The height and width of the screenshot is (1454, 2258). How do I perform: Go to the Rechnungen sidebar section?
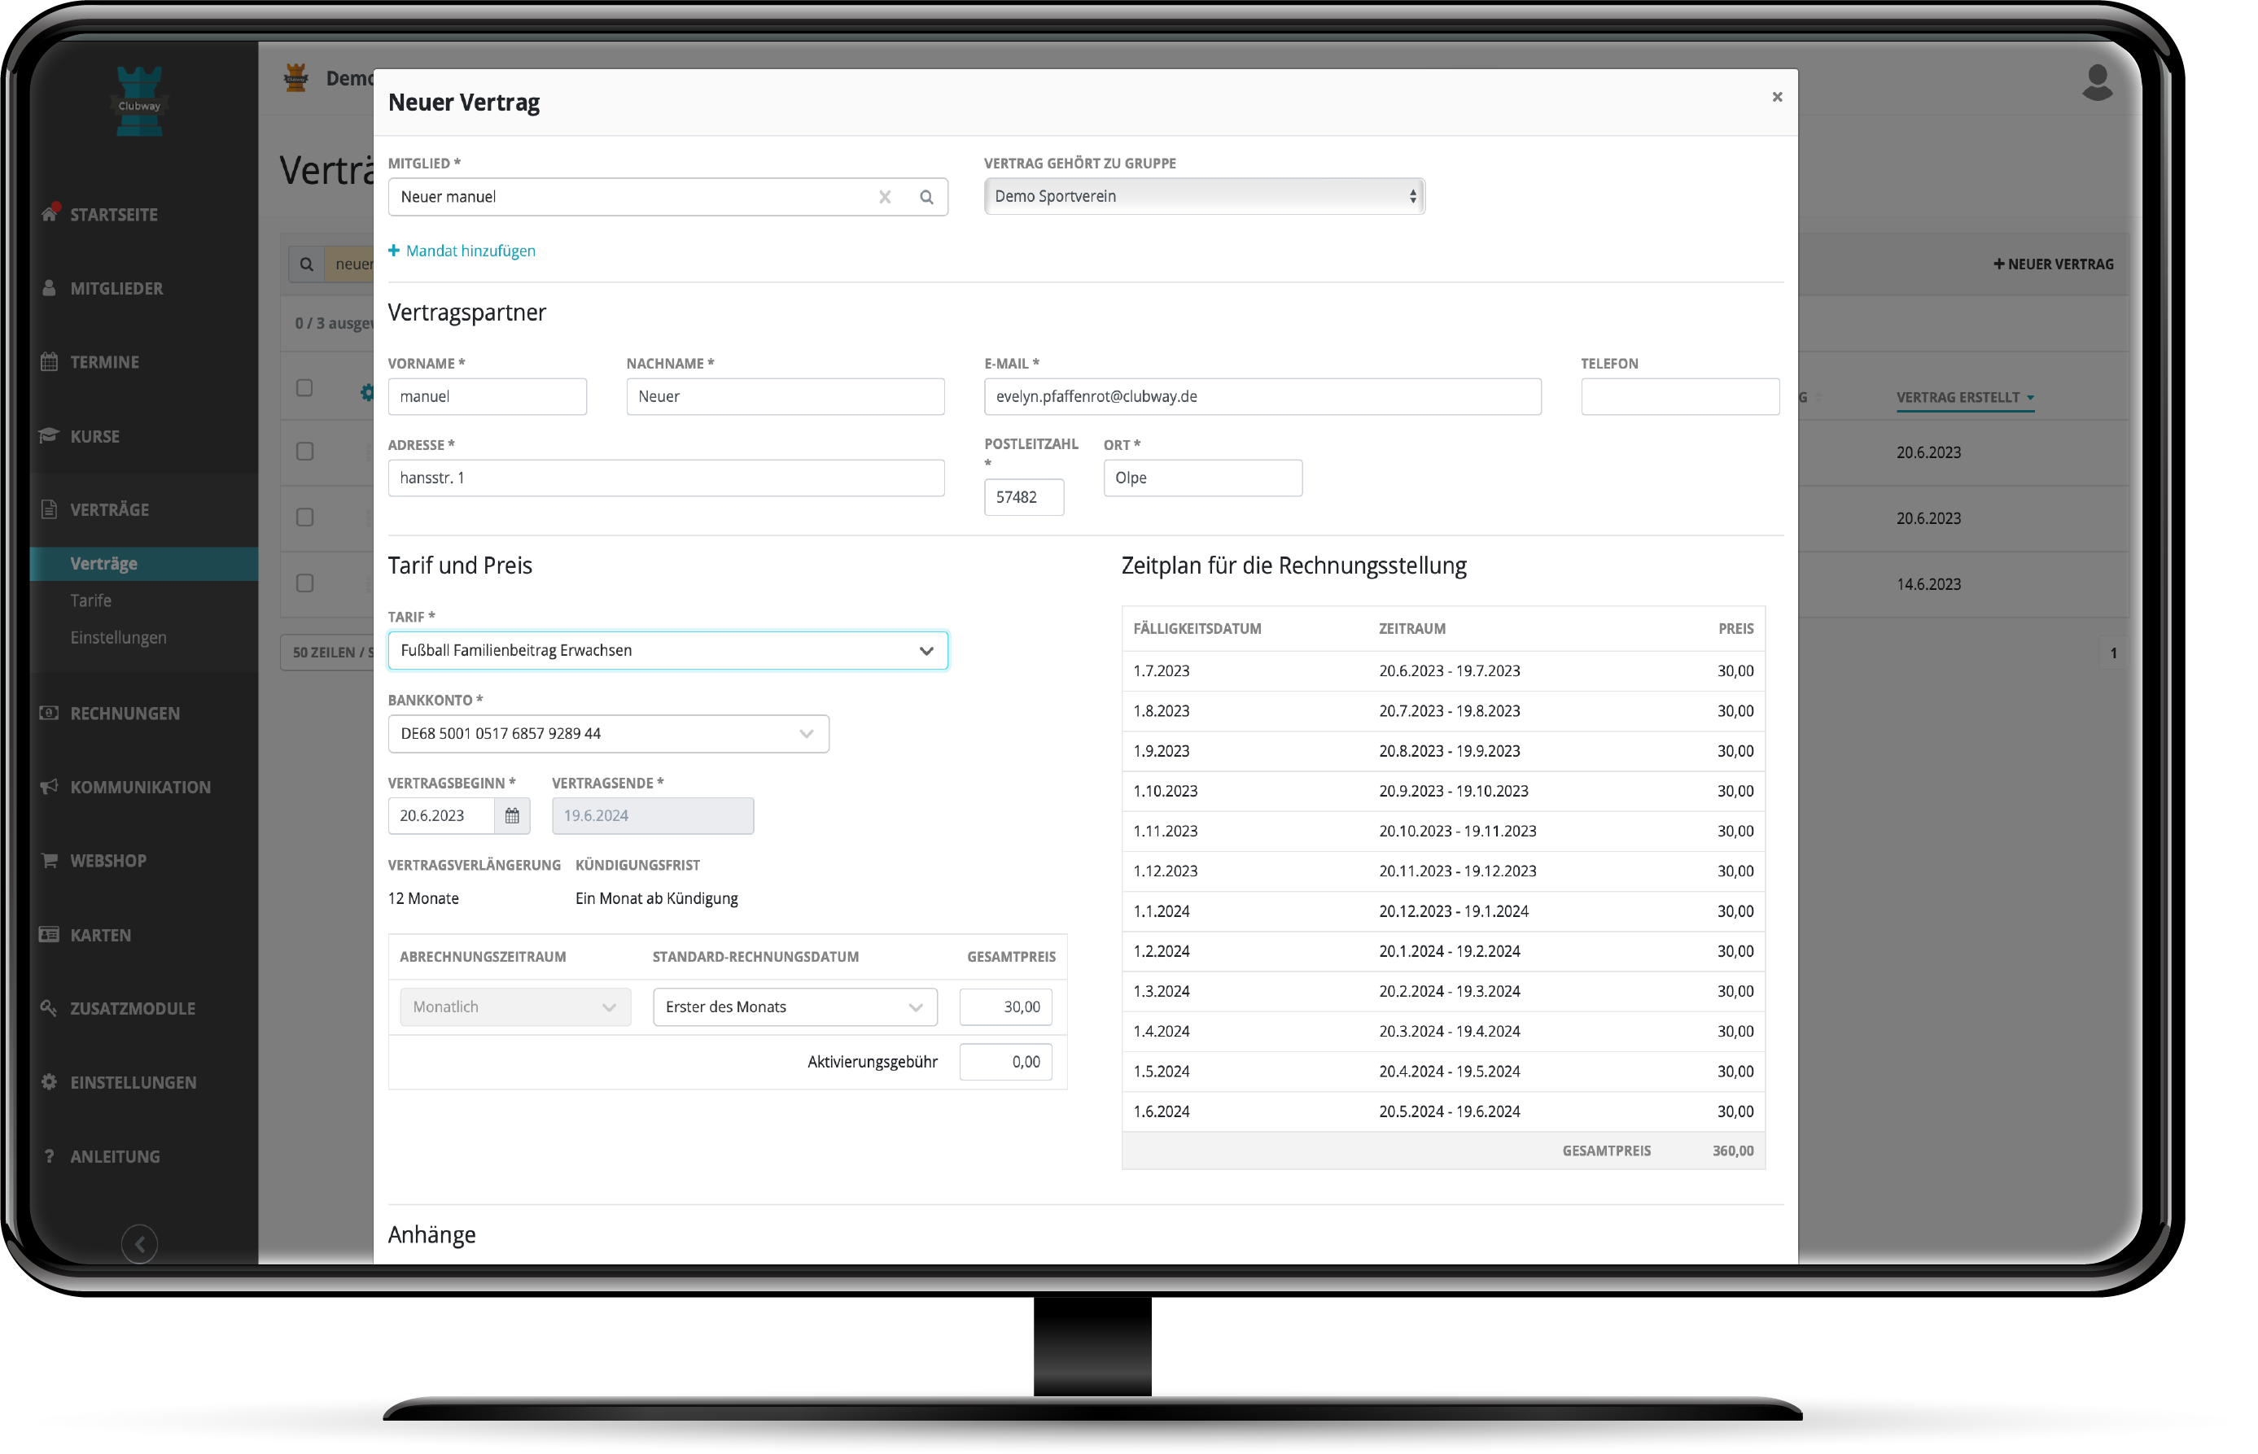(125, 714)
